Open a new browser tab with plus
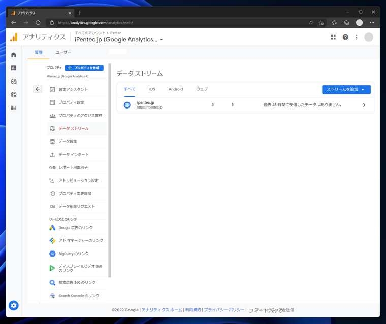Image resolution: width=386 pixels, height=324 pixels. point(79,13)
